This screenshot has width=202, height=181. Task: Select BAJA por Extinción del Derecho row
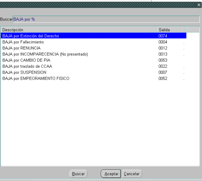[31, 36]
